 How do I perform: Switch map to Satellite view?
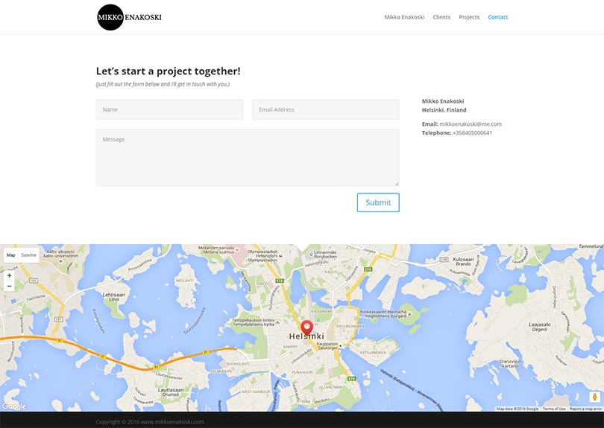pyautogui.click(x=28, y=255)
